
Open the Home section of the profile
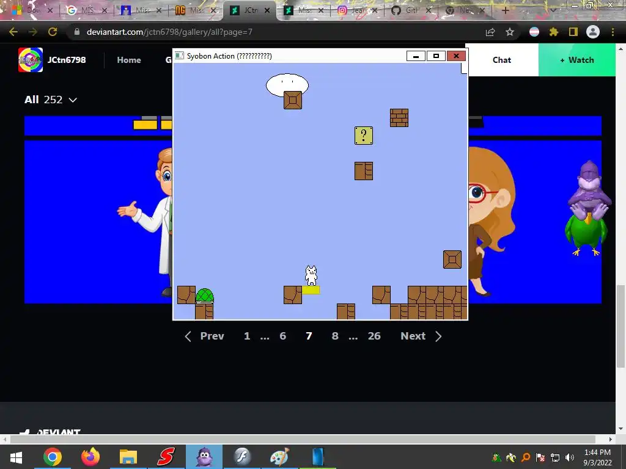pos(129,60)
